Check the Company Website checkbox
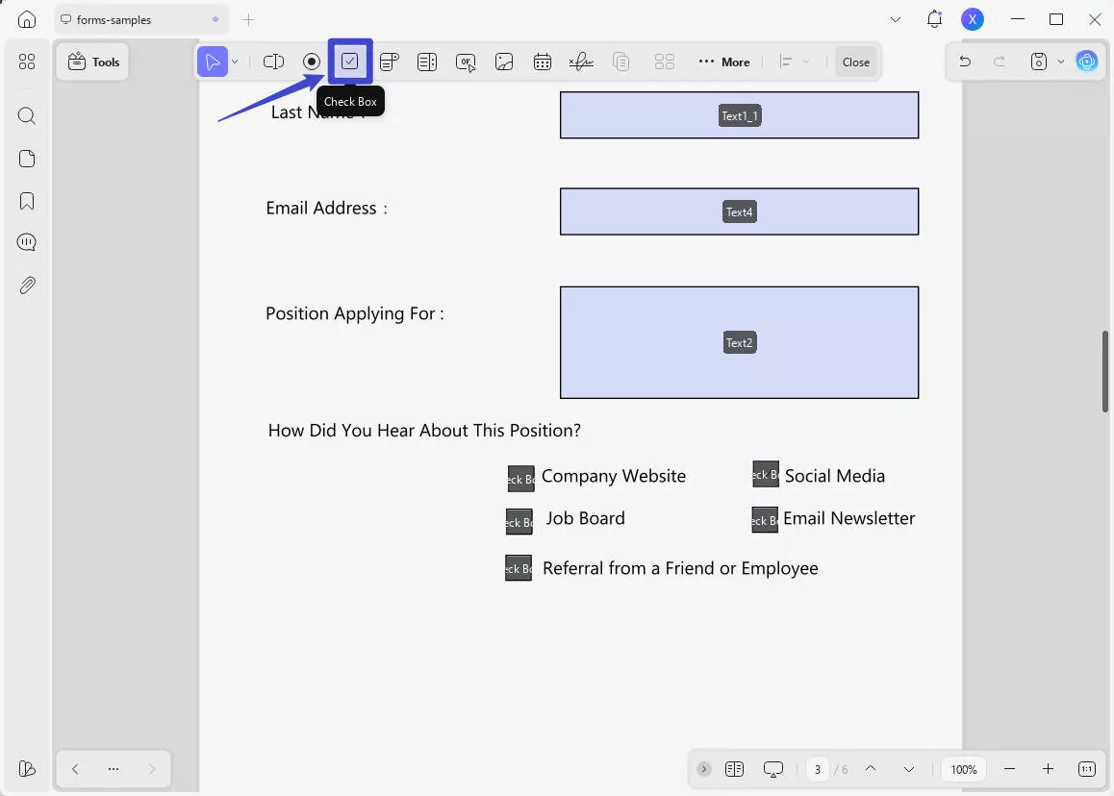The height and width of the screenshot is (796, 1114). point(519,477)
